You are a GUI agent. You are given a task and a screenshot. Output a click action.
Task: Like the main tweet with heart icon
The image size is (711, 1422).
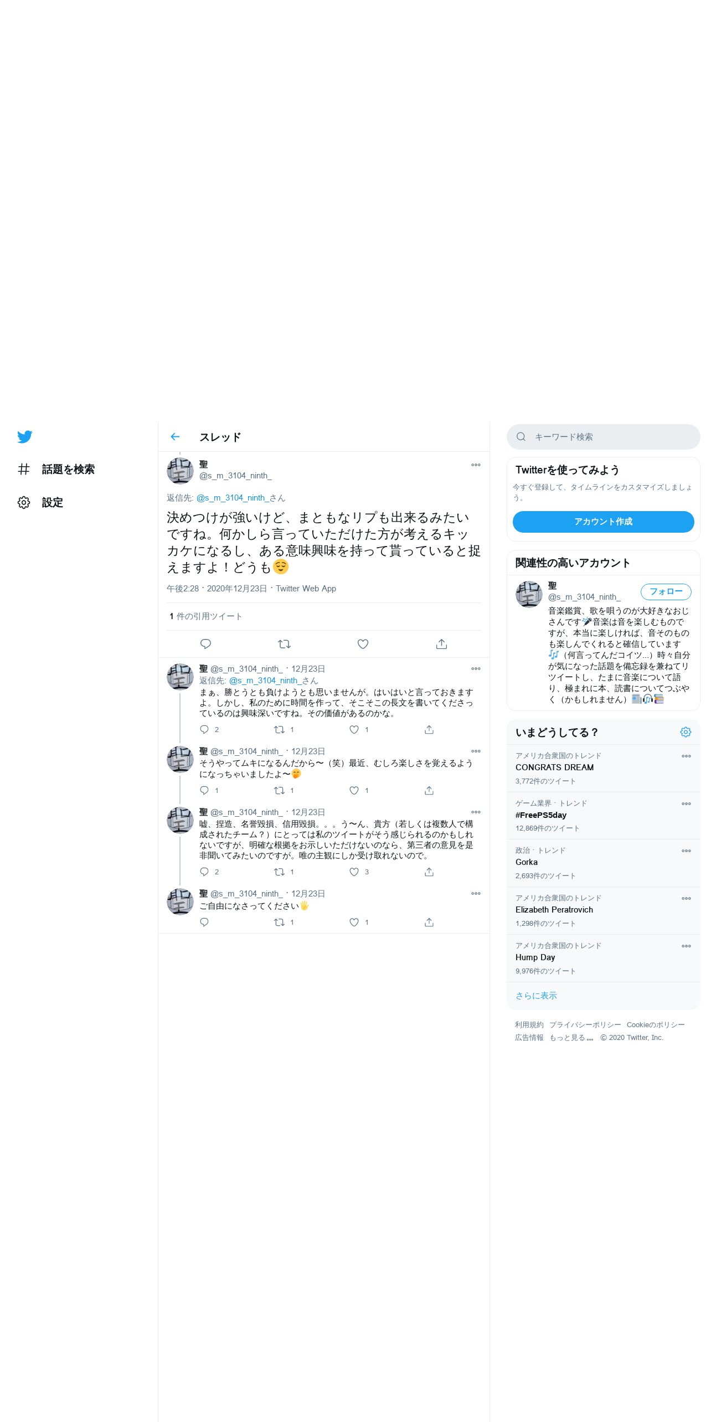tap(363, 644)
